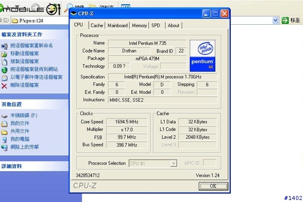This screenshot has height=202, width=303.
Task: Collapse the 其他位置 panel header
Action: pyautogui.click(x=34, y=105)
